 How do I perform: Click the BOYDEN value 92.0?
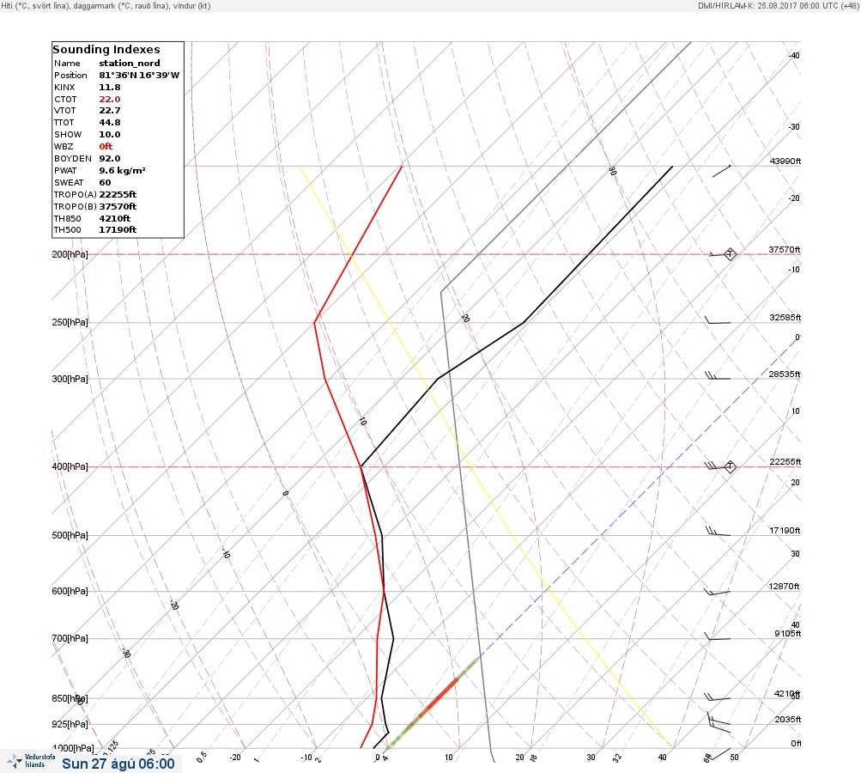click(110, 158)
